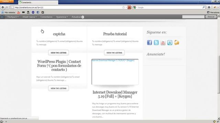This screenshot has height=123, width=220.
Task: Click the add-on bar icon at left
Action: point(2,122)
